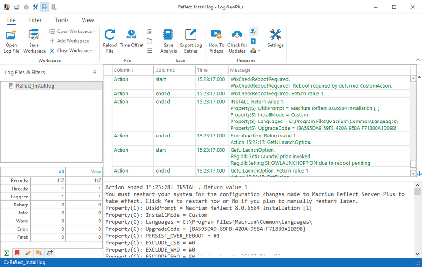Expand the dropdown arrow in Program group
Image resolution: width=422 pixels, height=267 pixels.
[259, 51]
